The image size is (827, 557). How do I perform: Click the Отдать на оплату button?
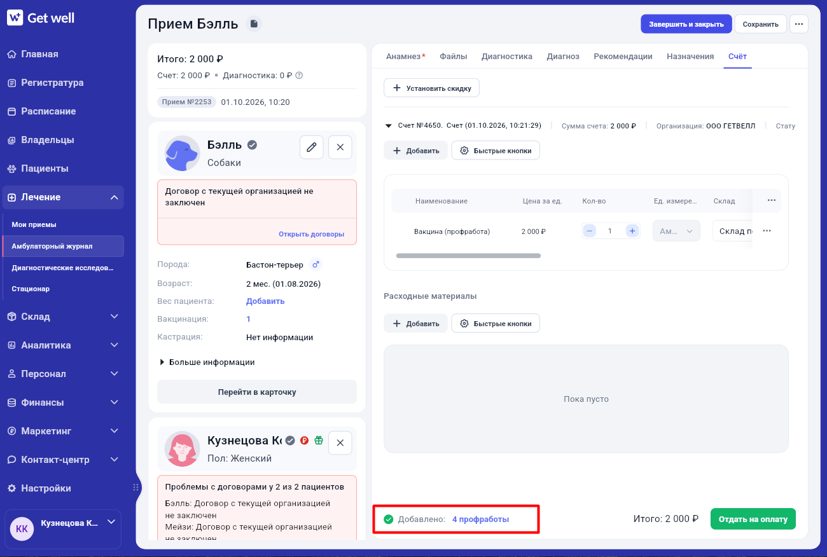click(753, 519)
